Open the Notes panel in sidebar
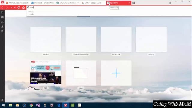Image resolution: width=192 pixels, height=108 pixels. click(2, 31)
